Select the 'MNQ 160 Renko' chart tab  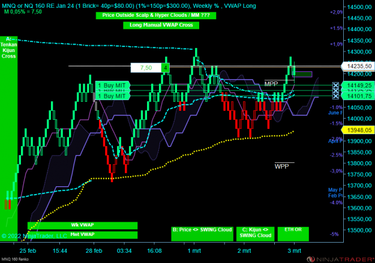15,259
